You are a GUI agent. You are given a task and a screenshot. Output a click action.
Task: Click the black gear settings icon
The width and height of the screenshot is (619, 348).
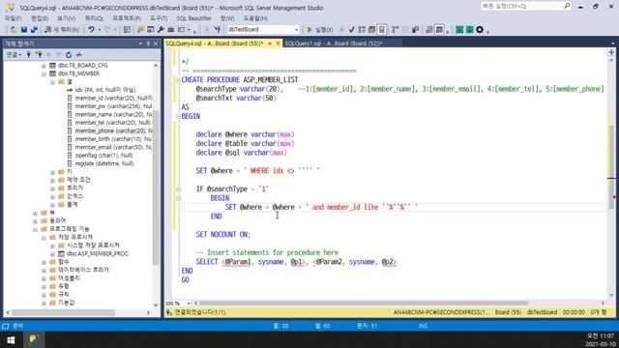(480, 30)
